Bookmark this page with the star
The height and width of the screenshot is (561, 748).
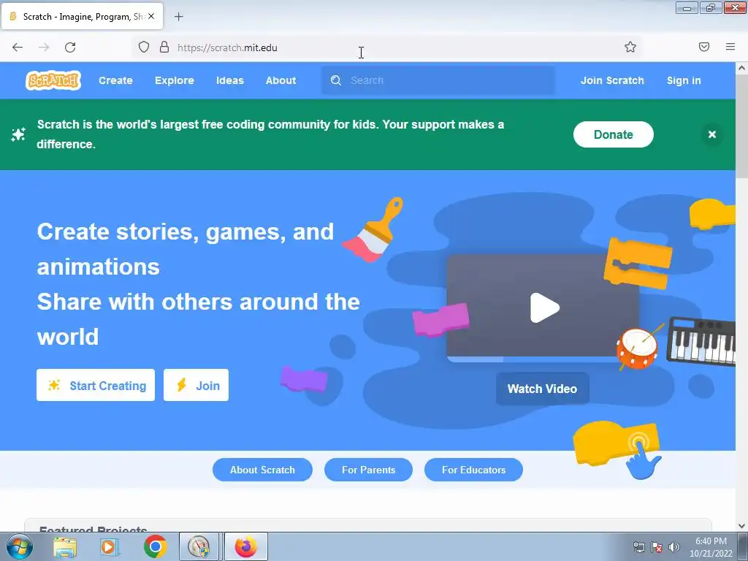630,47
